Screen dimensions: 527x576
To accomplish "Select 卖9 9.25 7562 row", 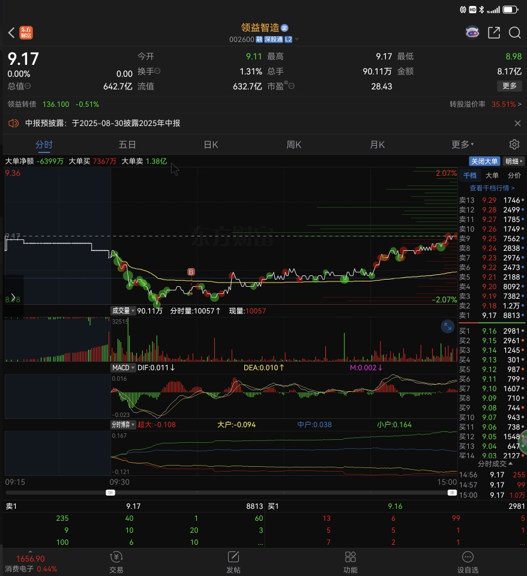I will click(x=492, y=239).
